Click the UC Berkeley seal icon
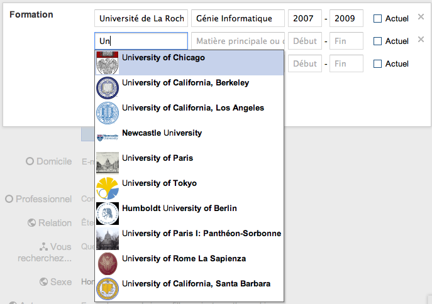This screenshot has width=432, height=304. pos(108,88)
